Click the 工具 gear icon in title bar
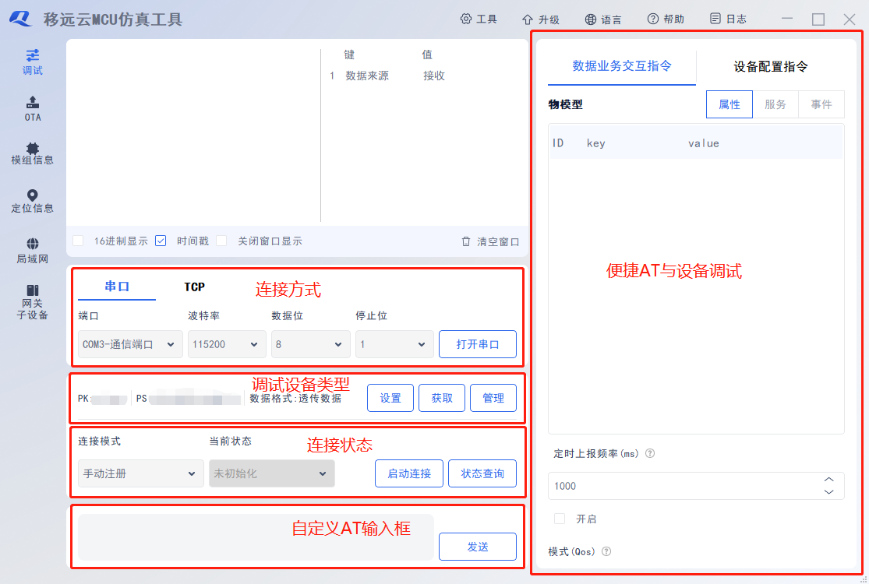Image resolution: width=869 pixels, height=584 pixels. click(x=465, y=19)
